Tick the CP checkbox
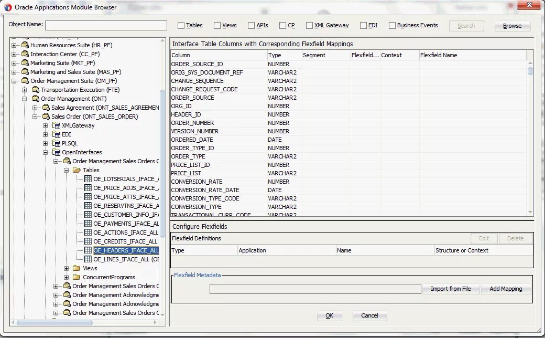This screenshot has height=338, width=545. tap(282, 25)
